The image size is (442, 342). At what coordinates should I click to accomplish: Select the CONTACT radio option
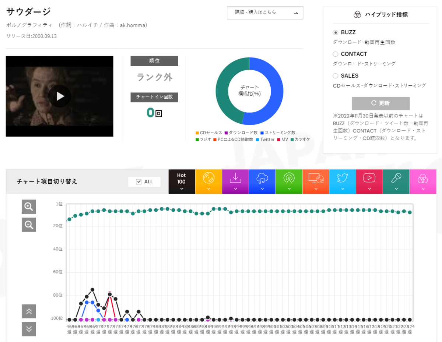pos(336,54)
